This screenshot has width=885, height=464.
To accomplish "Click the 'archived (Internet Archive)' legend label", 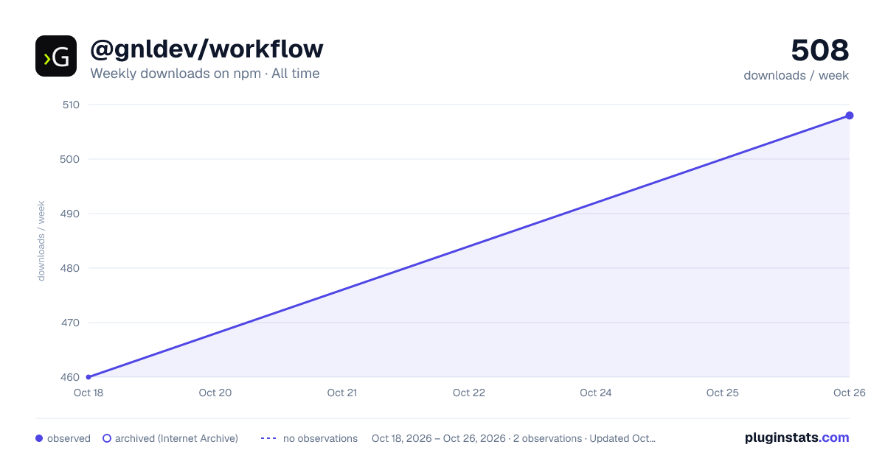I will 176,438.
